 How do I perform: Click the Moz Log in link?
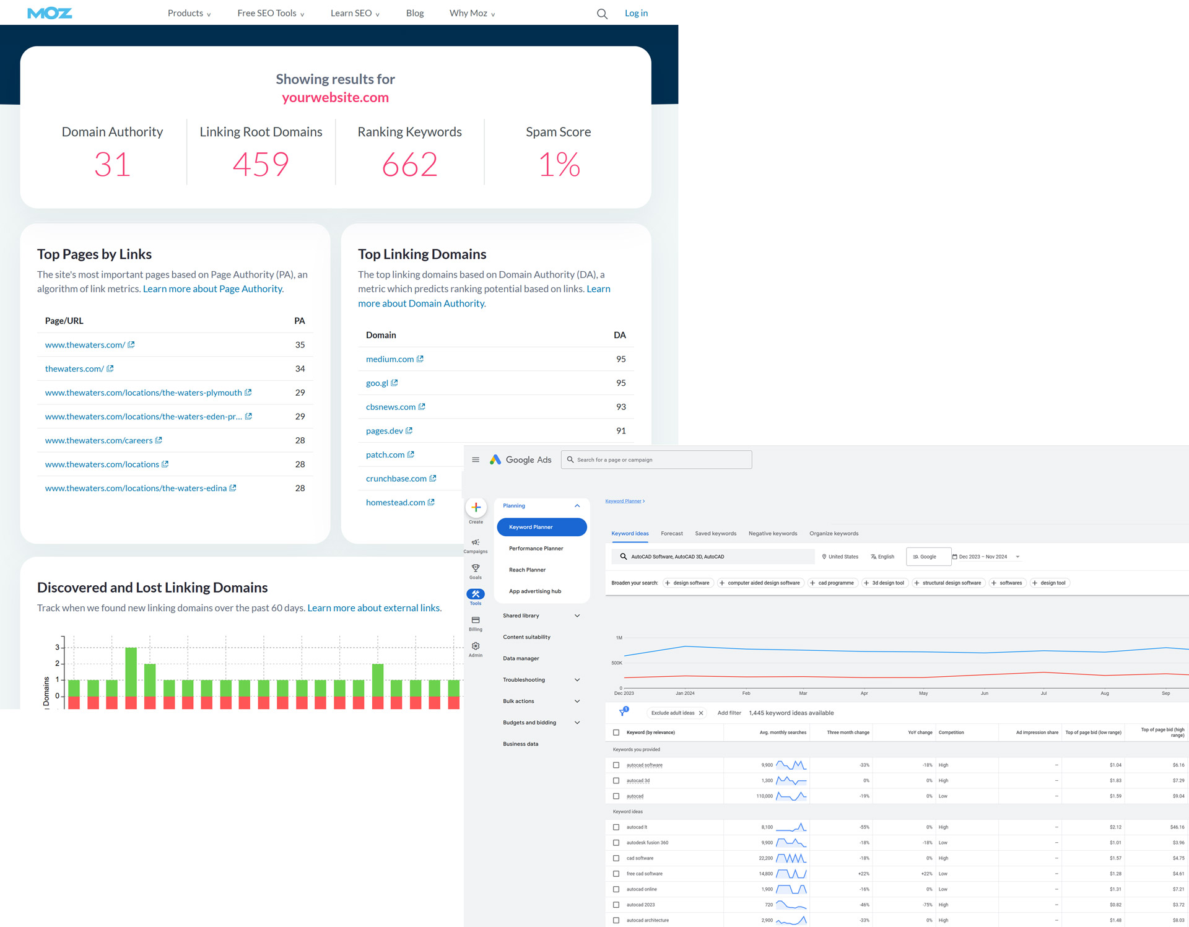[x=636, y=13]
